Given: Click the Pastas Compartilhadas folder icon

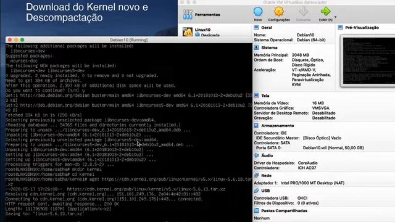Looking at the screenshot, I should 256,210.
